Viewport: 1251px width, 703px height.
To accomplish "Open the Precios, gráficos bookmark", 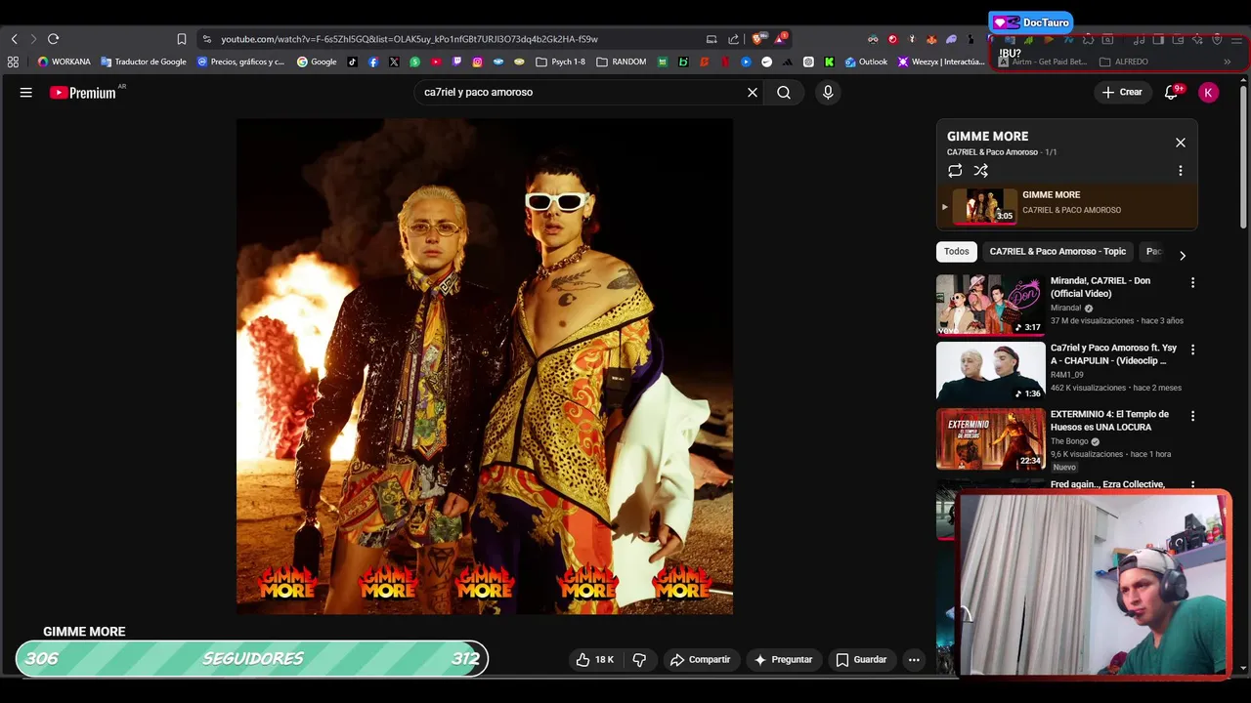I will tap(240, 62).
